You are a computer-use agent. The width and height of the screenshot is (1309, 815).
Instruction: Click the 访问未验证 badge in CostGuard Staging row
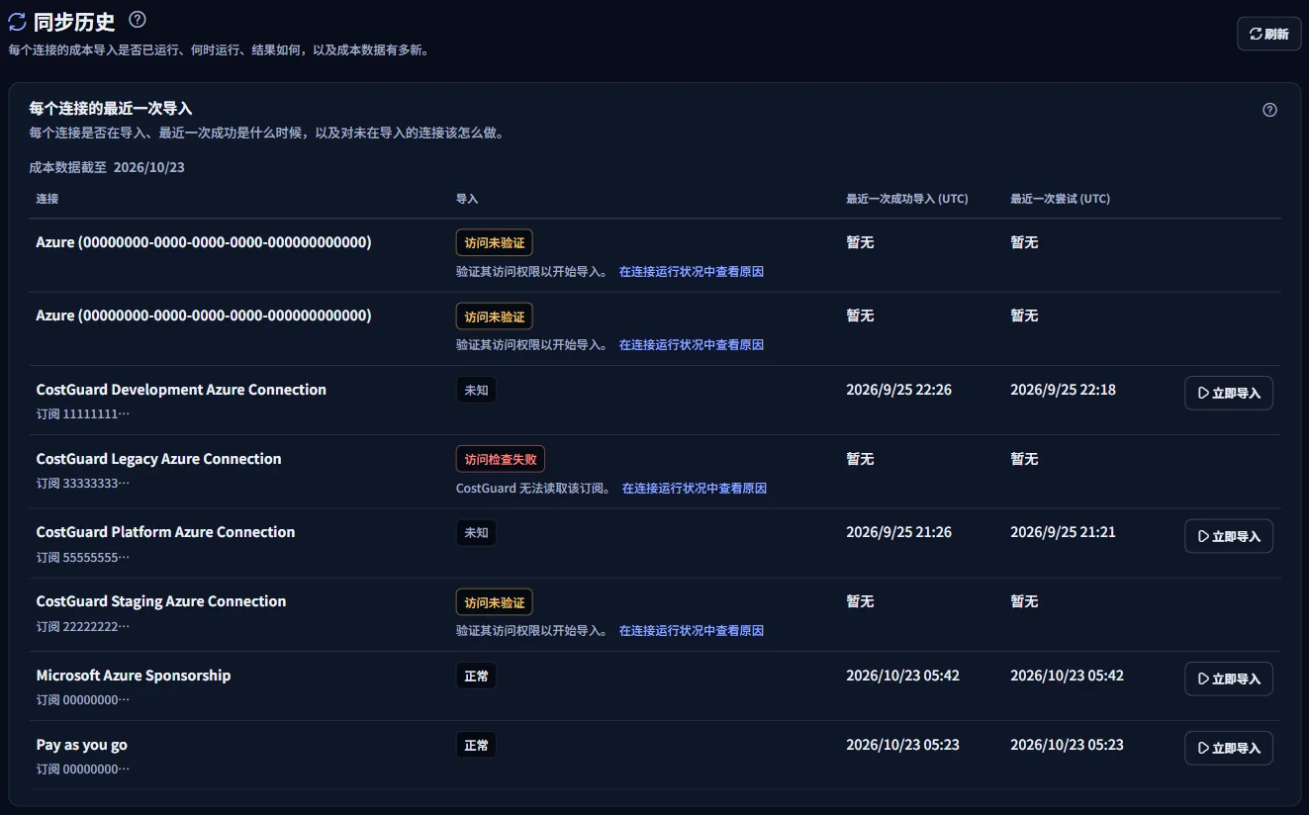click(x=495, y=602)
